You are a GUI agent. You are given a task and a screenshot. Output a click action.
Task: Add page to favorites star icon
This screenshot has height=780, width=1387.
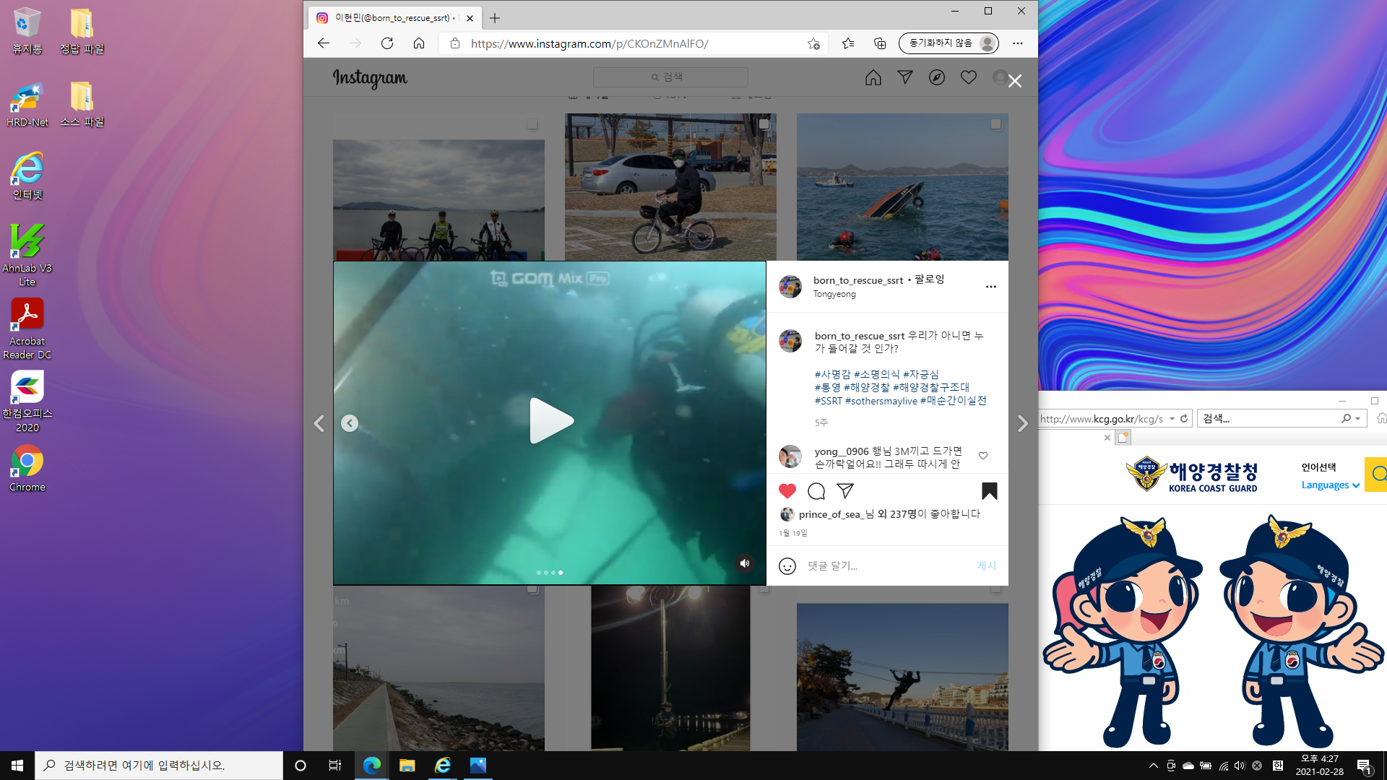pyautogui.click(x=813, y=43)
